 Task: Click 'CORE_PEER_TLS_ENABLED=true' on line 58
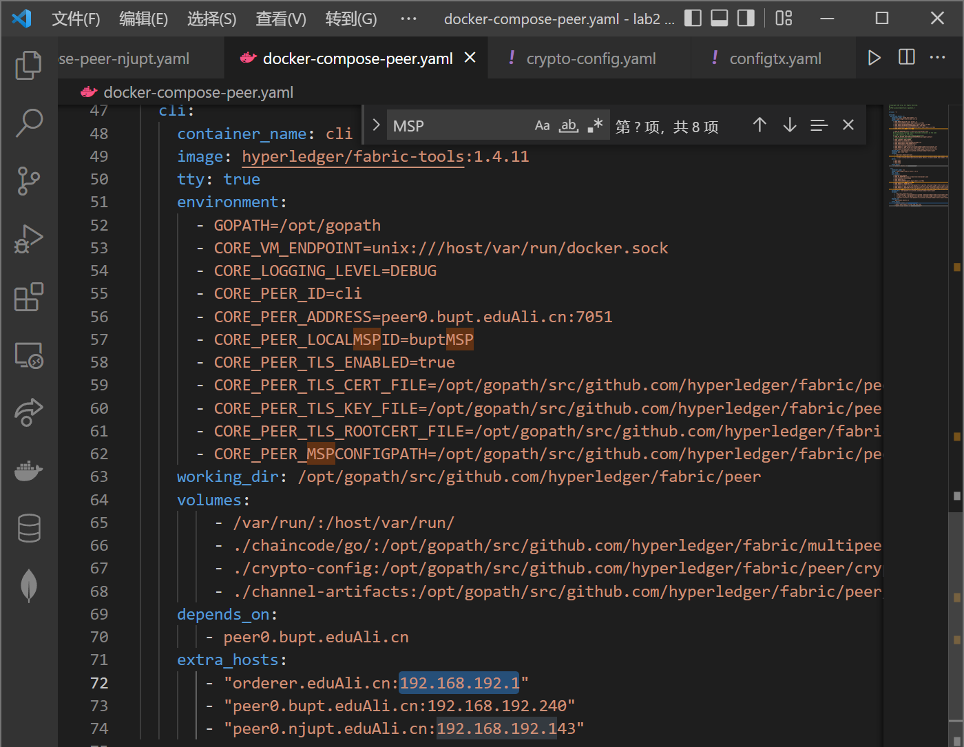point(335,362)
